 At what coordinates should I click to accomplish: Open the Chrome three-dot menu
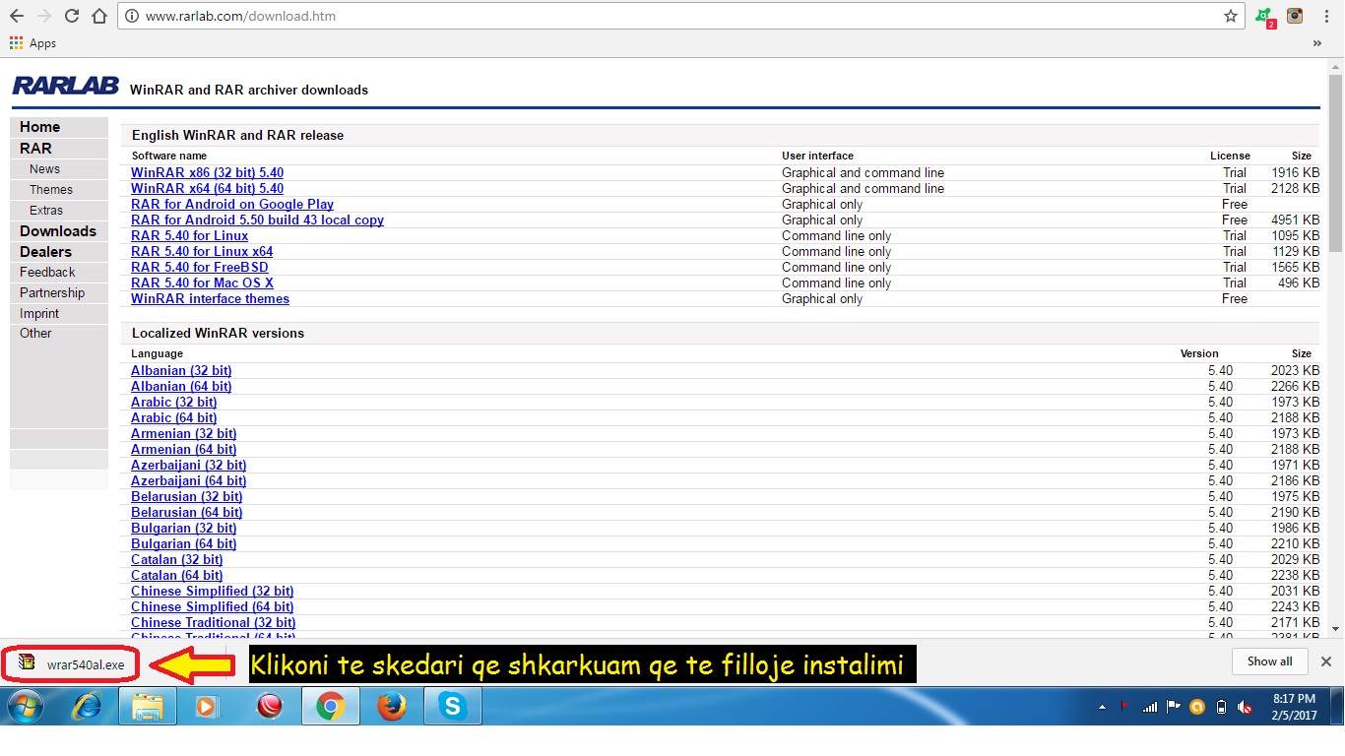[x=1326, y=16]
